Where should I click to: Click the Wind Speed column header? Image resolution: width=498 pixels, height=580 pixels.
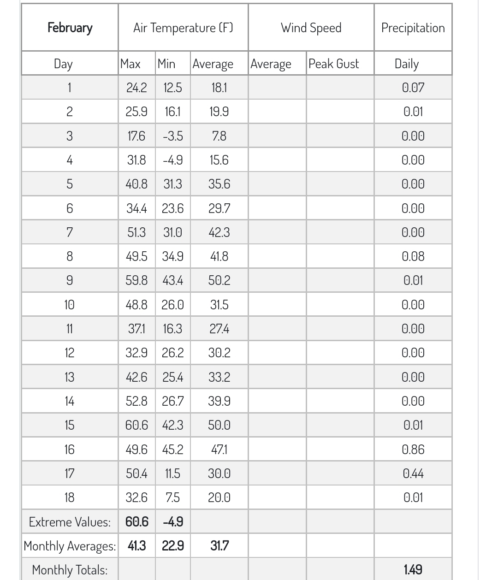pos(311,28)
